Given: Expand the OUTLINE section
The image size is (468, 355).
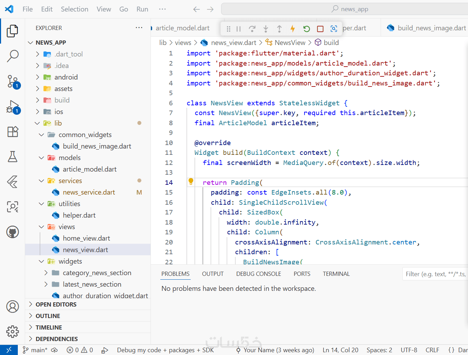Looking at the screenshot, I should (48, 316).
